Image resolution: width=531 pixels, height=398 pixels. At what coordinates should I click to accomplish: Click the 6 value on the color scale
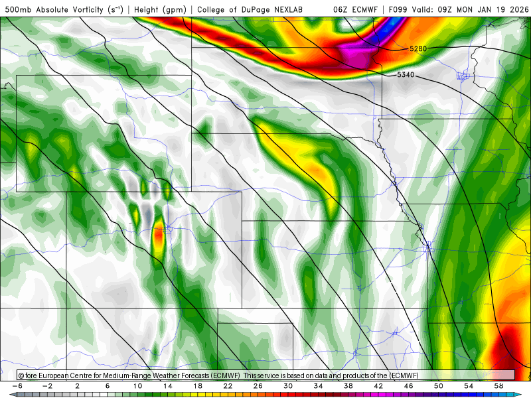coord(108,386)
